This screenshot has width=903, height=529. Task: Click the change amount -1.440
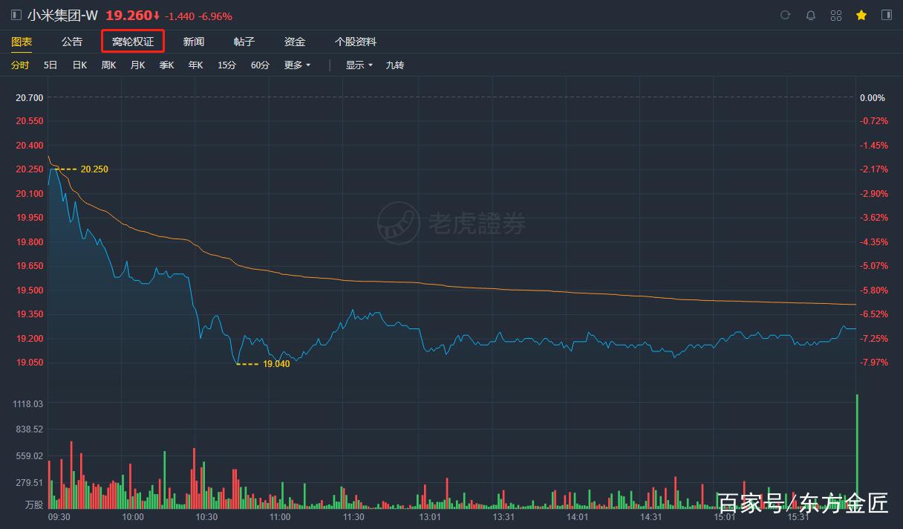point(180,16)
